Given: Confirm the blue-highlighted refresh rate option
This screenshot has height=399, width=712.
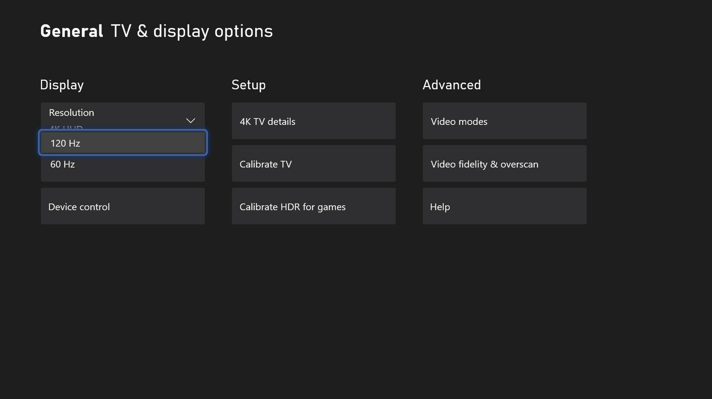Looking at the screenshot, I should coord(123,143).
